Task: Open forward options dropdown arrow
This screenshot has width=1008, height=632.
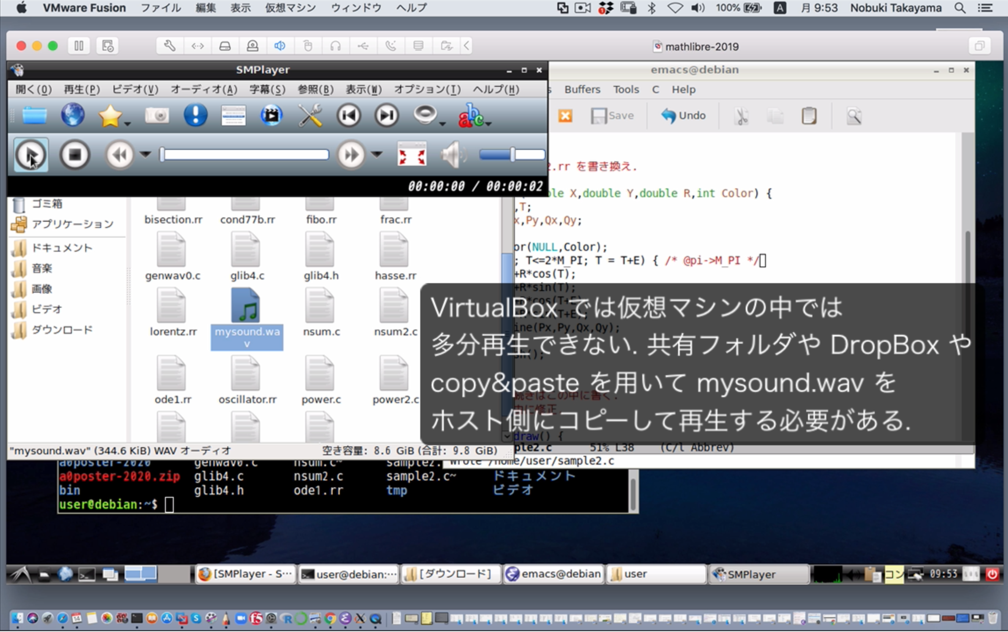Action: pos(377,154)
